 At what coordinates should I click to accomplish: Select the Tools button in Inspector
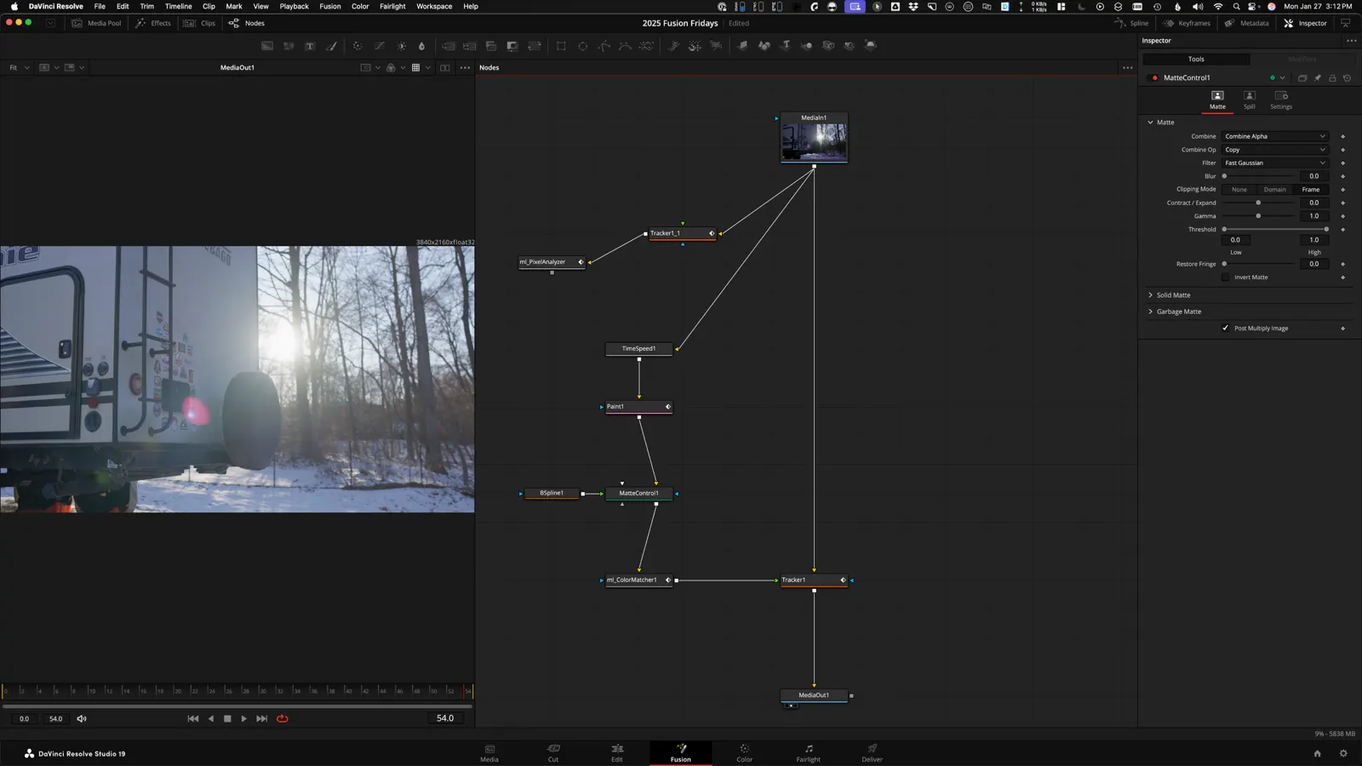click(x=1196, y=60)
